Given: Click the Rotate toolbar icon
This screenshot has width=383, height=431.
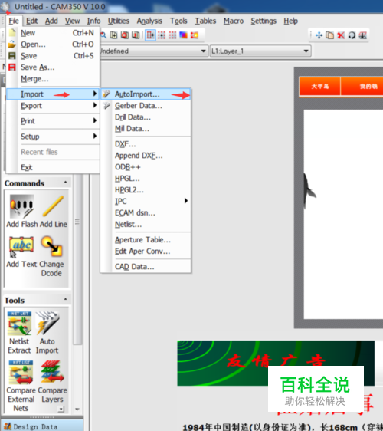Looking at the screenshot, I should (x=352, y=35).
